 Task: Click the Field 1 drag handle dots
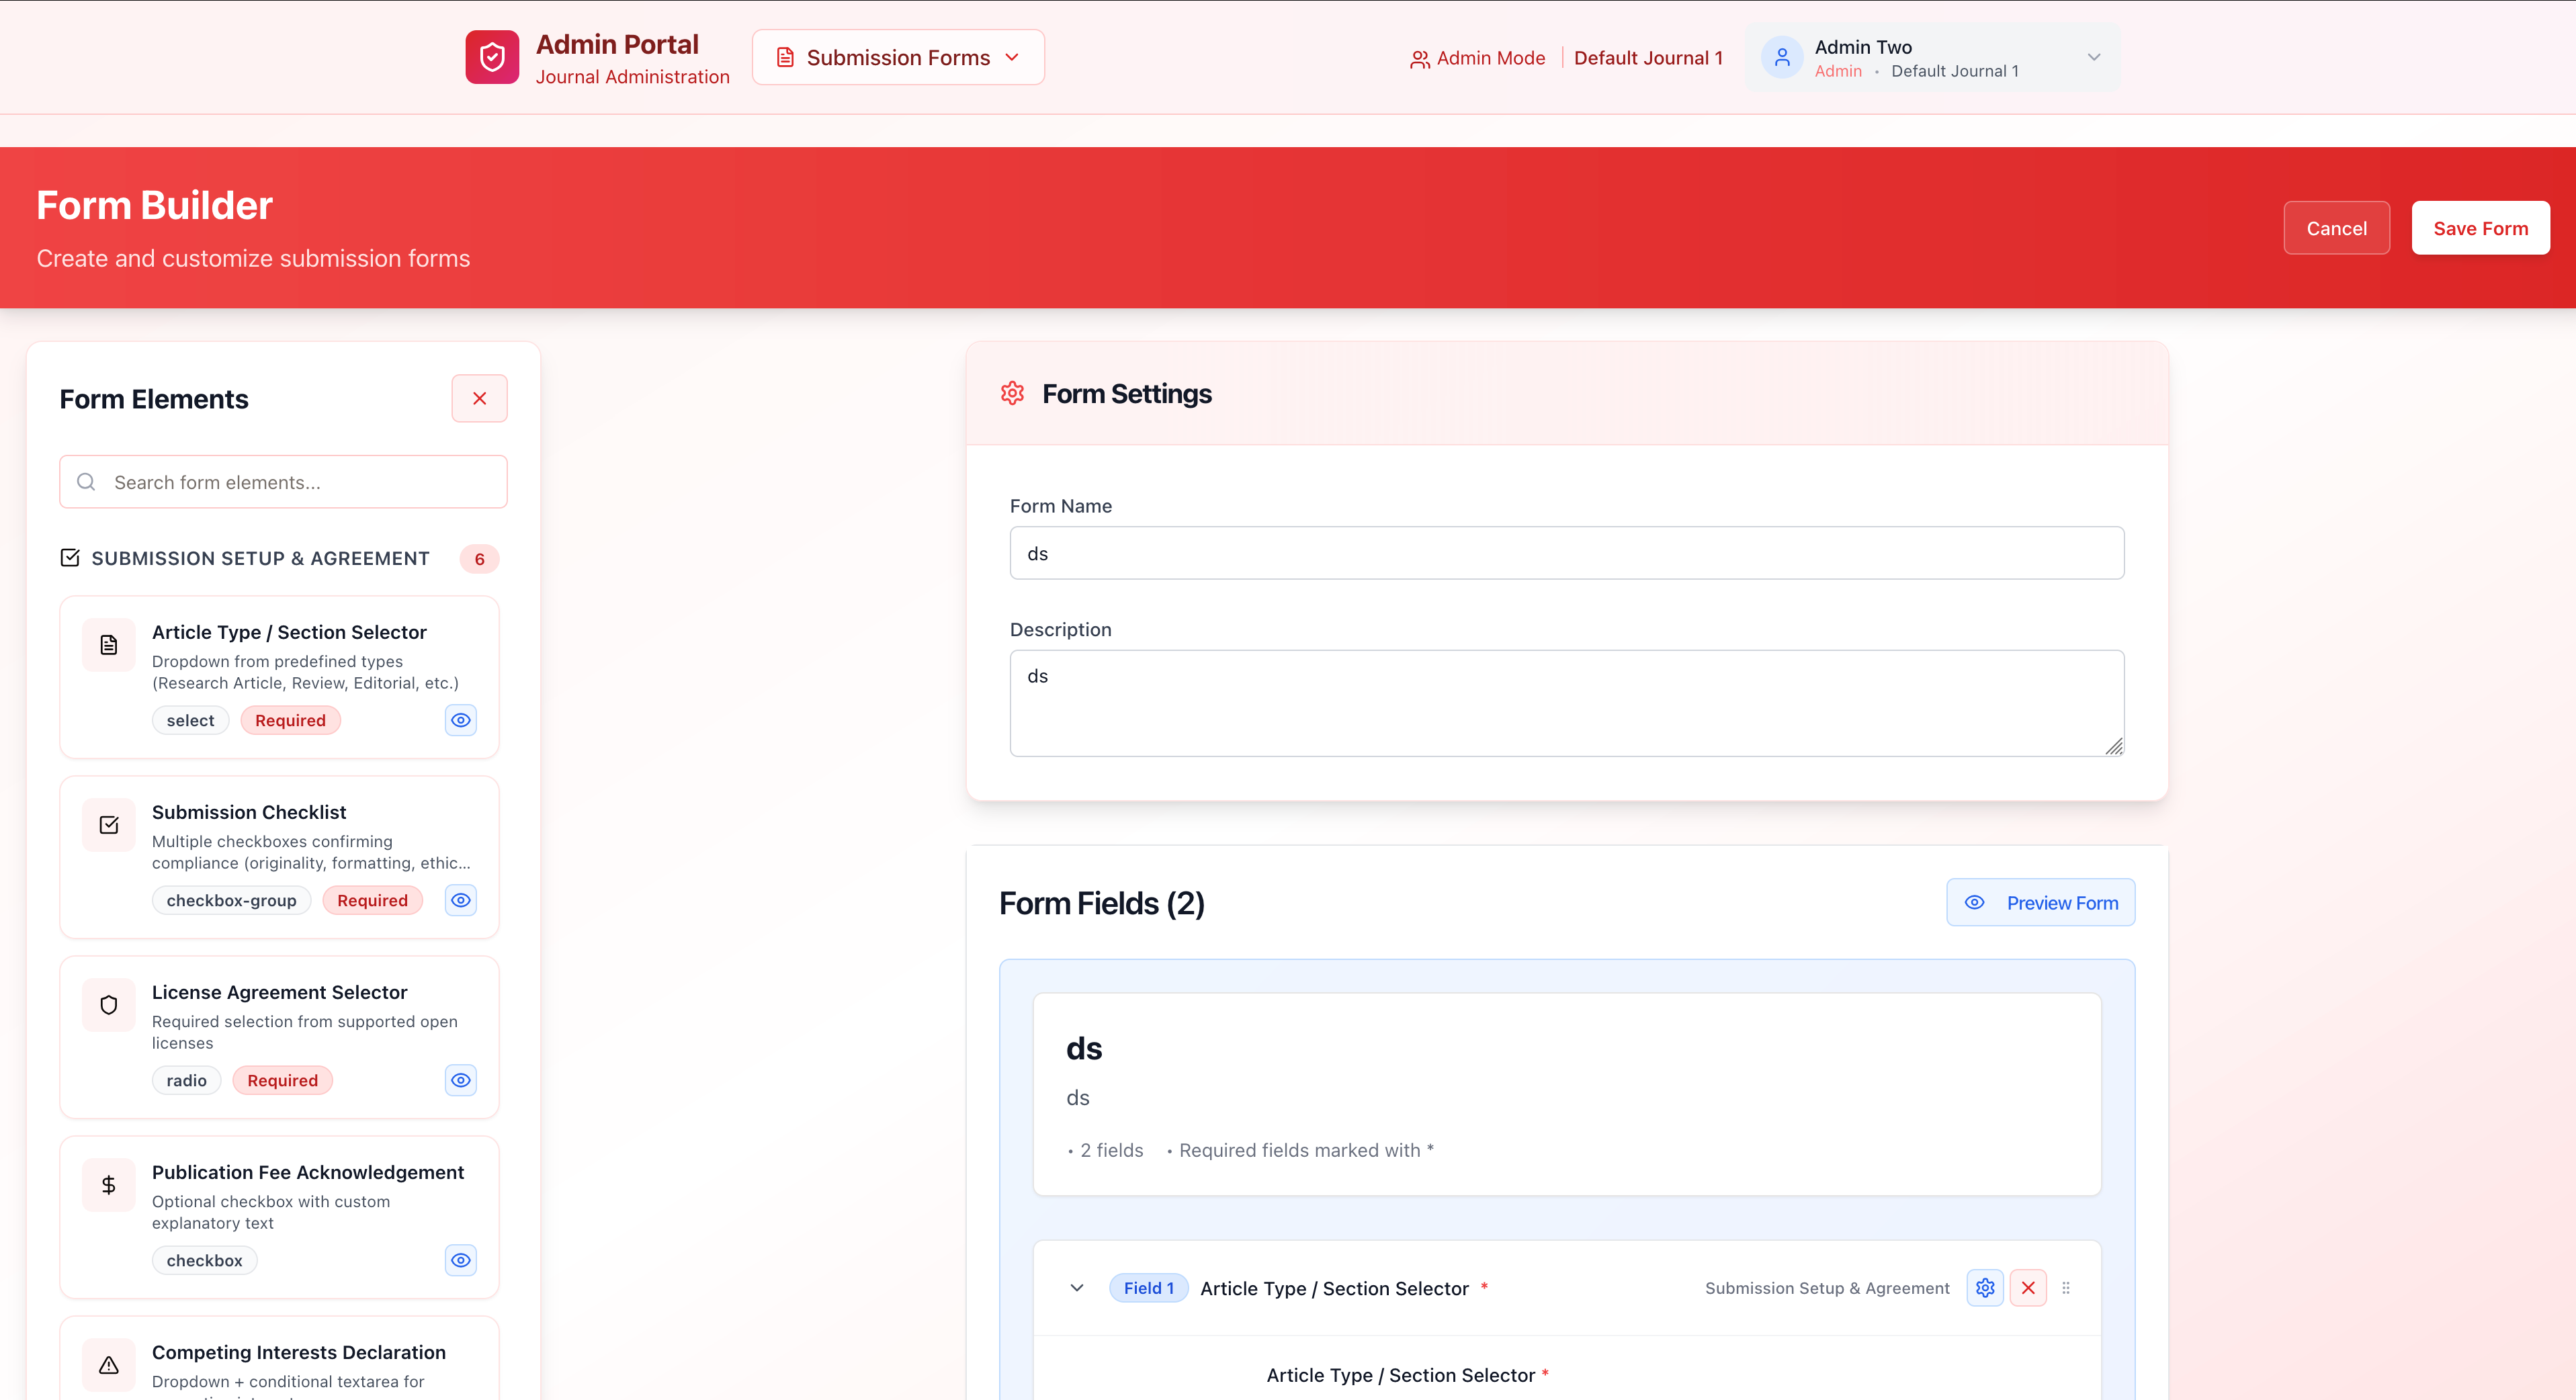[2066, 1288]
